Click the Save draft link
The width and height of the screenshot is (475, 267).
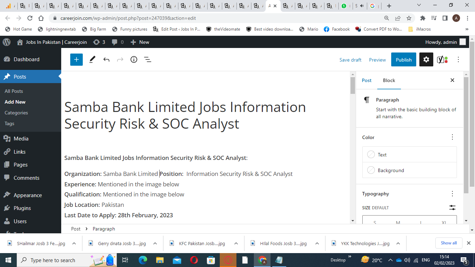point(350,60)
